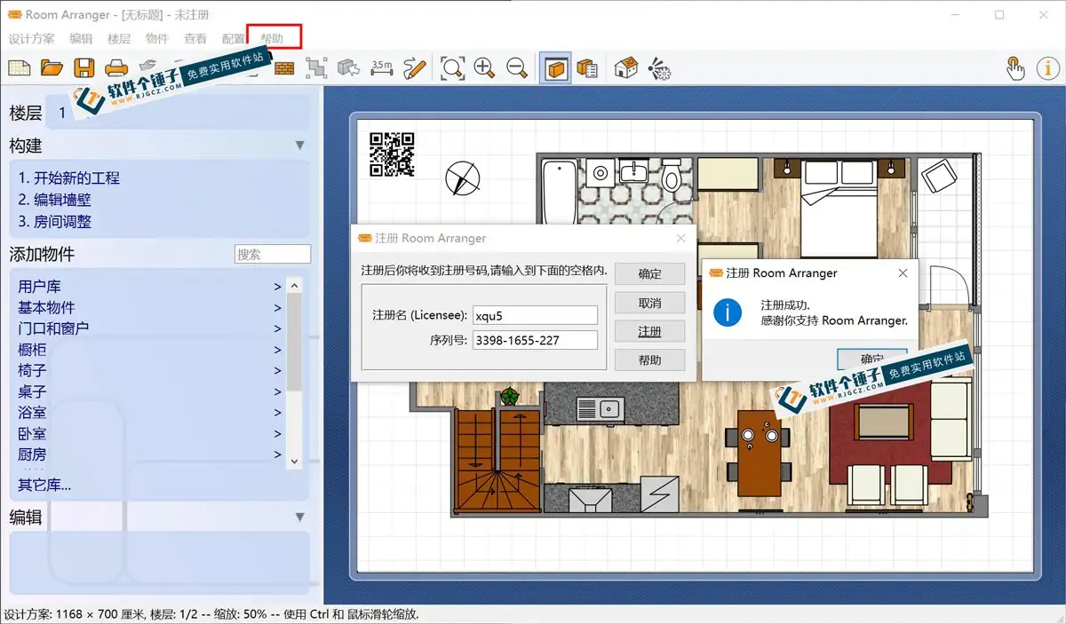Select the toilet in the floor plan

click(x=672, y=178)
